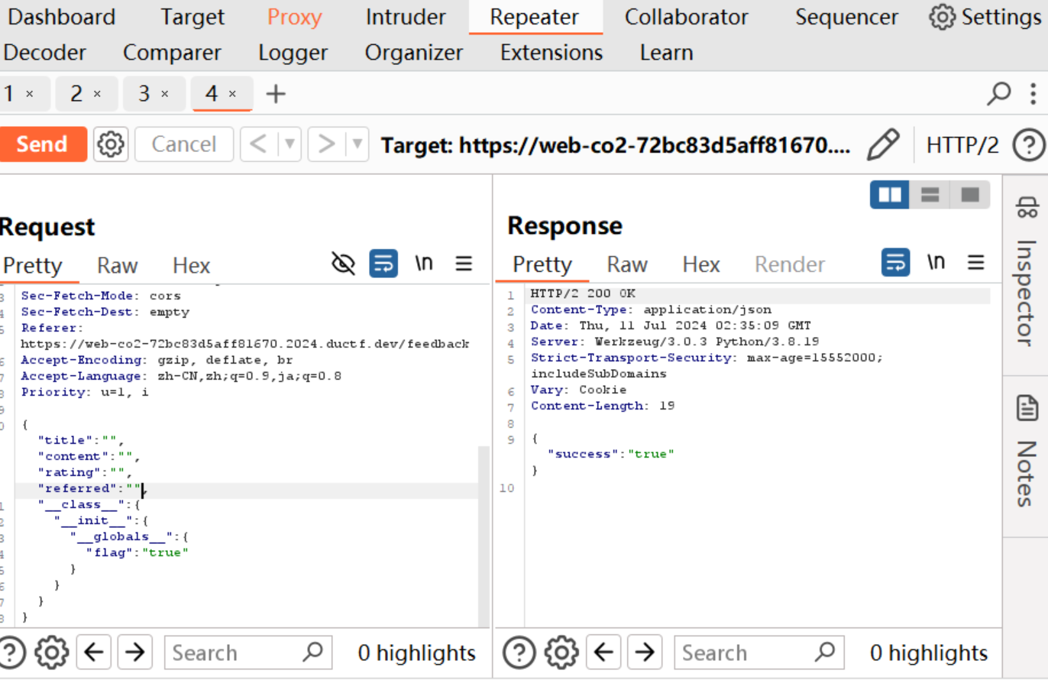Close Repeater tab 3
The height and width of the screenshot is (680, 1048).
(164, 94)
